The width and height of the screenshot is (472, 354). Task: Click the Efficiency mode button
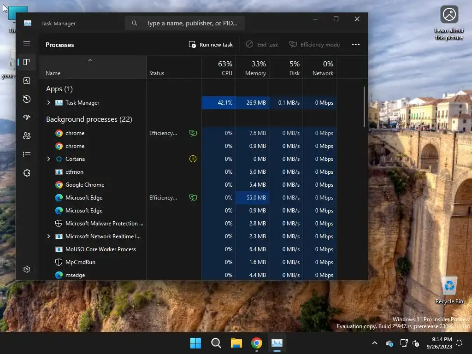click(x=314, y=45)
